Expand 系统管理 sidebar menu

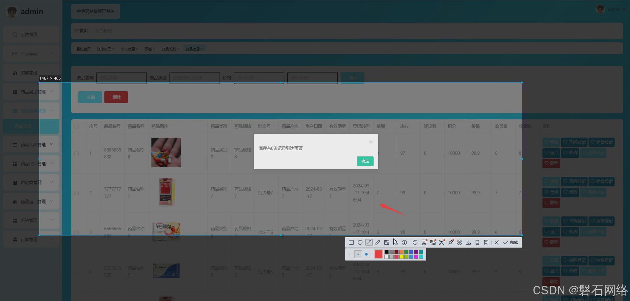coord(31,220)
